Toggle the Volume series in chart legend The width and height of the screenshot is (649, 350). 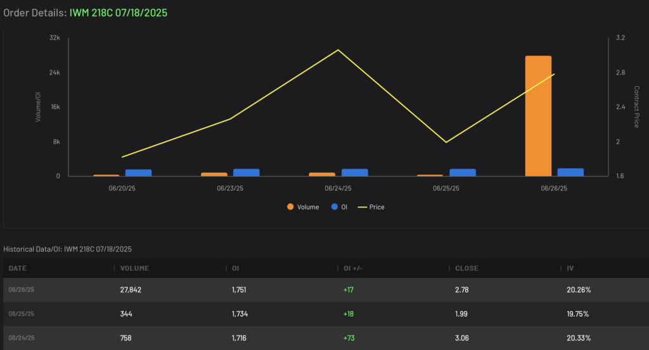pos(303,207)
